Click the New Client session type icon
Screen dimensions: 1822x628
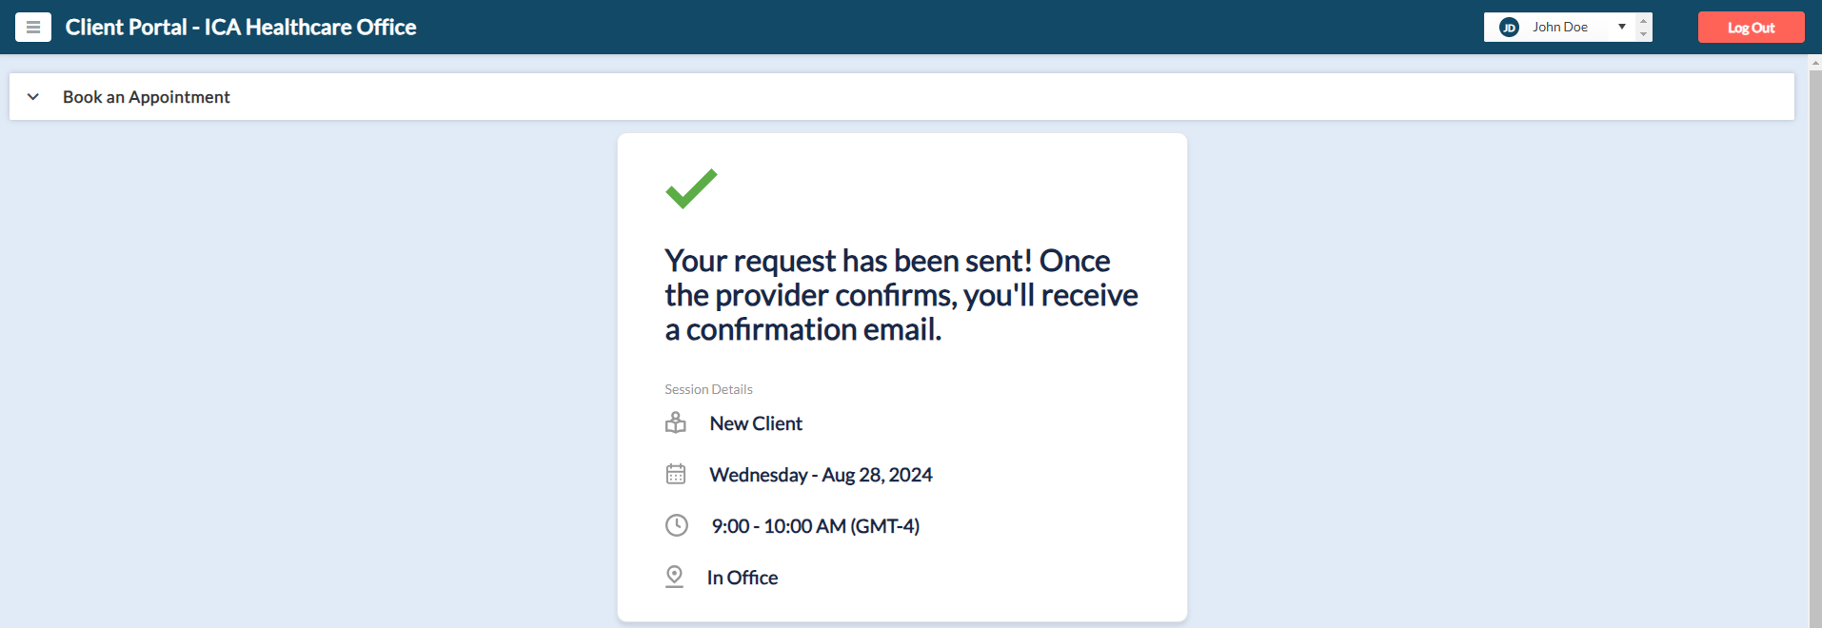676,423
